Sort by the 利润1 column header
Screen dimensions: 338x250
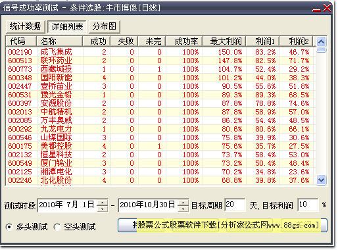(x=263, y=41)
